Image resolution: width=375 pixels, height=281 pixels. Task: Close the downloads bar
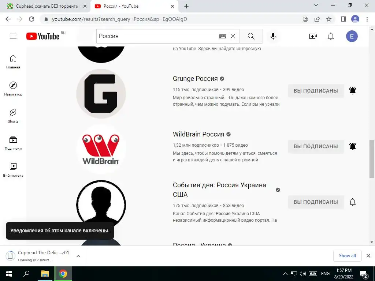368,256
